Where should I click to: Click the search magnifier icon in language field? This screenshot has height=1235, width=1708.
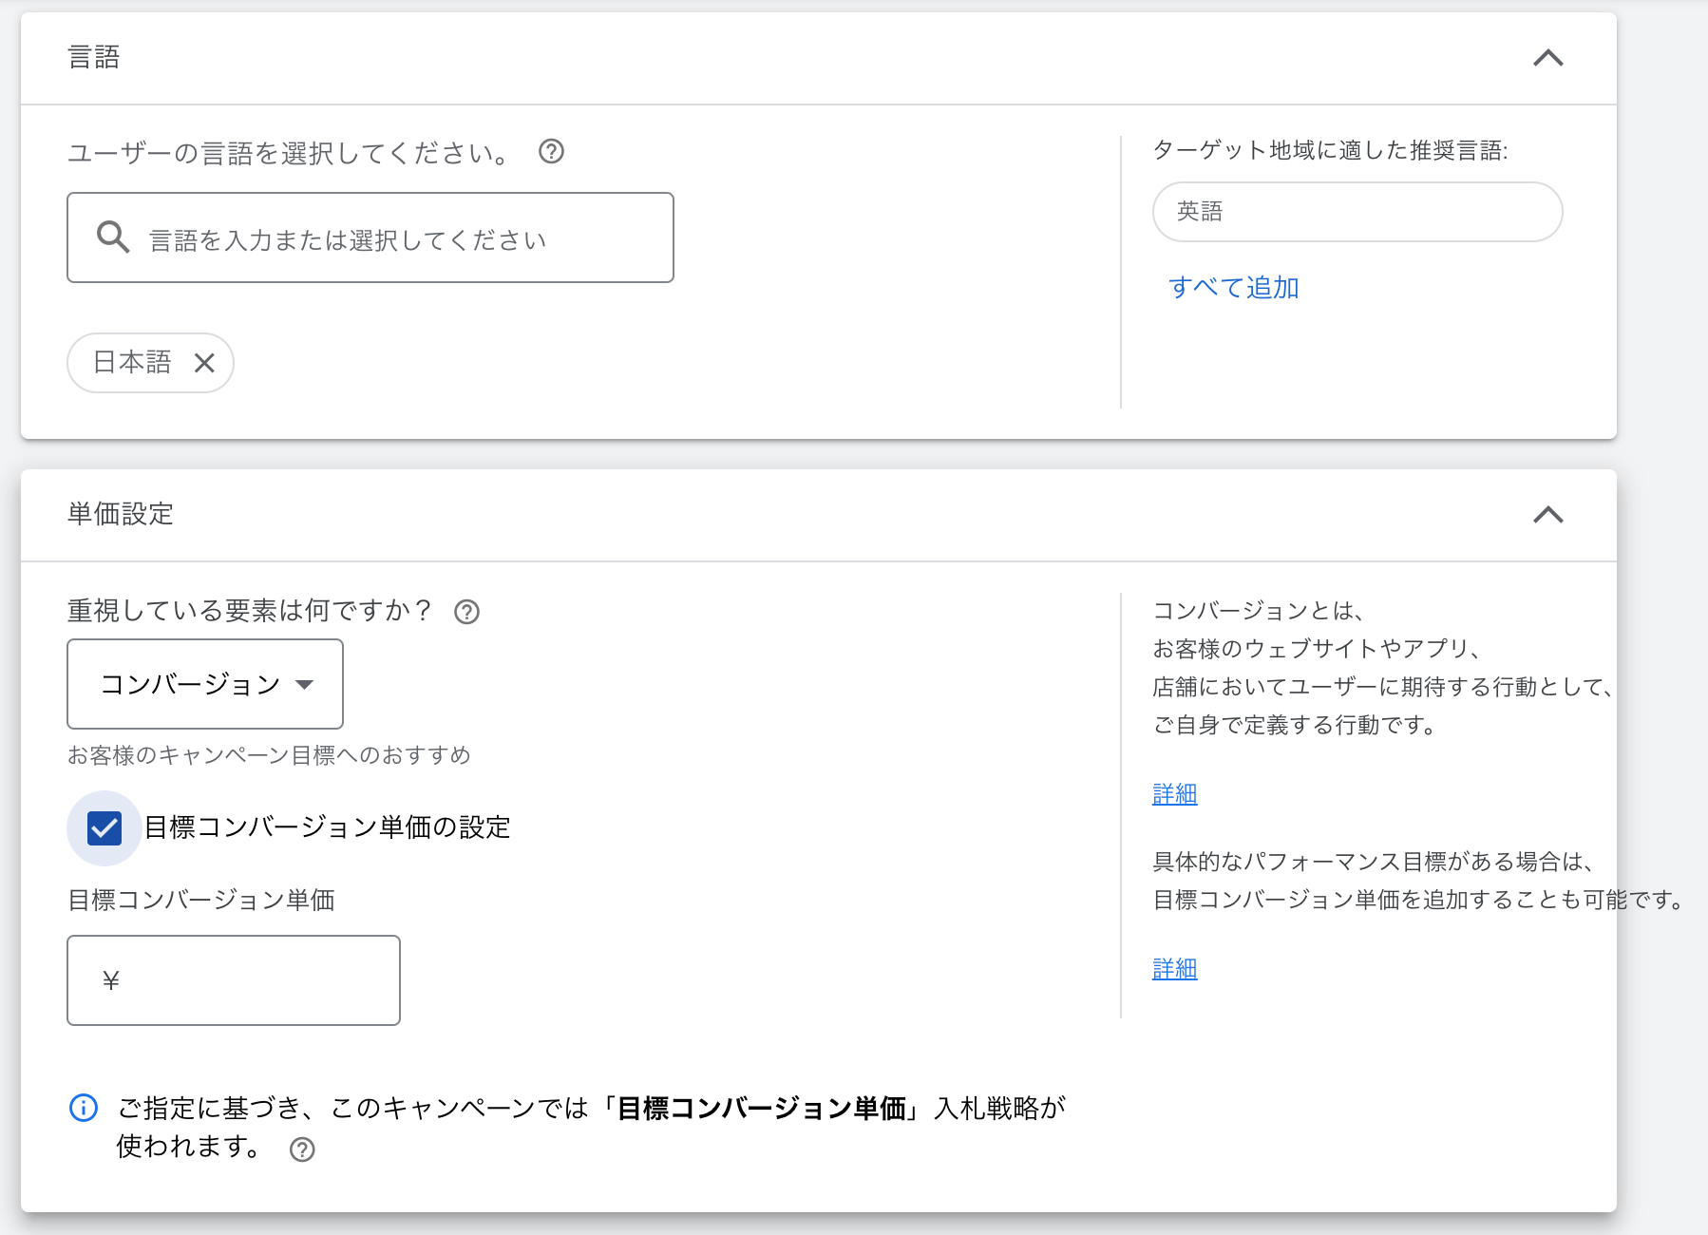tap(113, 237)
